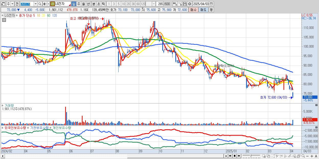Screen dimensions: 319x159
Task: Select the crosshair cursor tool in bottom toolbar
Action: pos(277,156)
